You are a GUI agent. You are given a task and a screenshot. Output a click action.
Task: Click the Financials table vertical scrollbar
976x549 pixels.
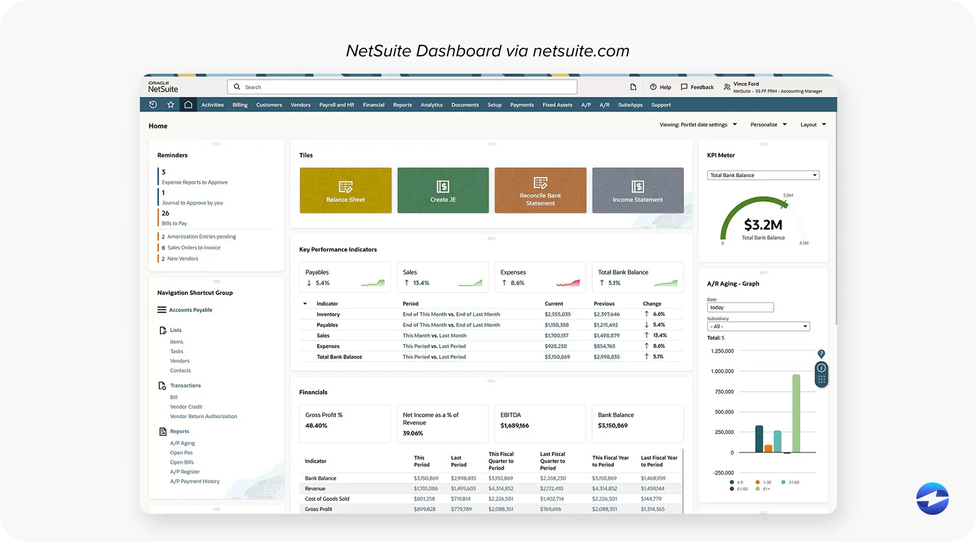(x=683, y=481)
